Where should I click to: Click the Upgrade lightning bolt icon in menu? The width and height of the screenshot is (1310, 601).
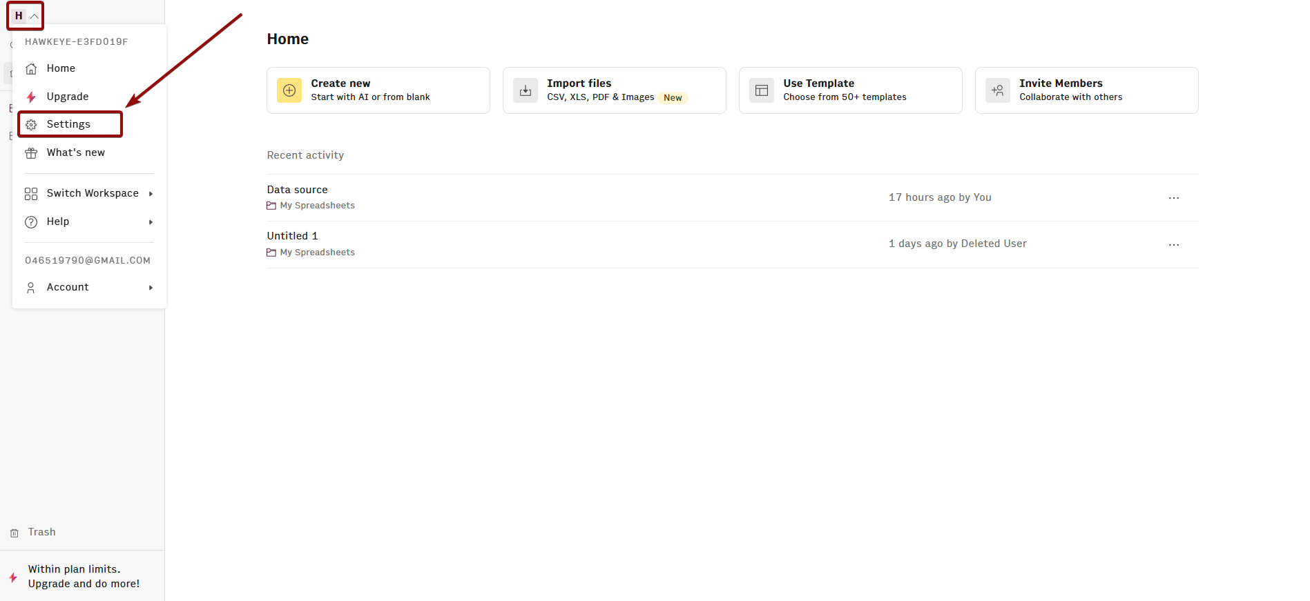pyautogui.click(x=31, y=97)
